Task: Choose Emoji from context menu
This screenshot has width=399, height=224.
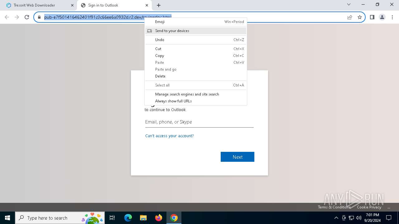Action: (x=196, y=22)
